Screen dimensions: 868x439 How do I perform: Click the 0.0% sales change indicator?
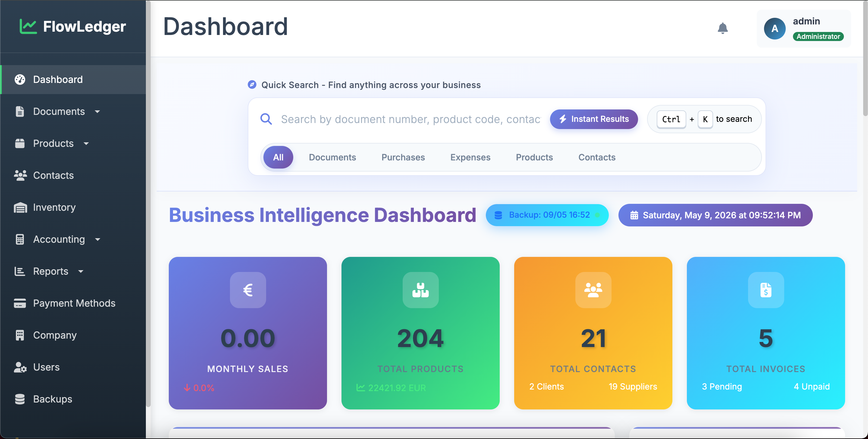click(199, 388)
